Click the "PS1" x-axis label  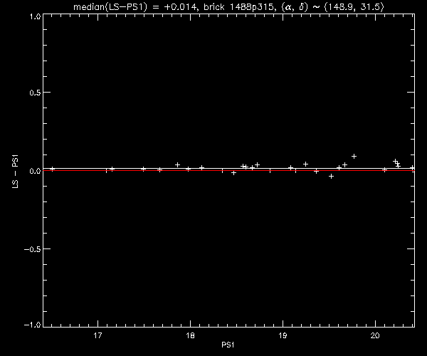pyautogui.click(x=228, y=345)
